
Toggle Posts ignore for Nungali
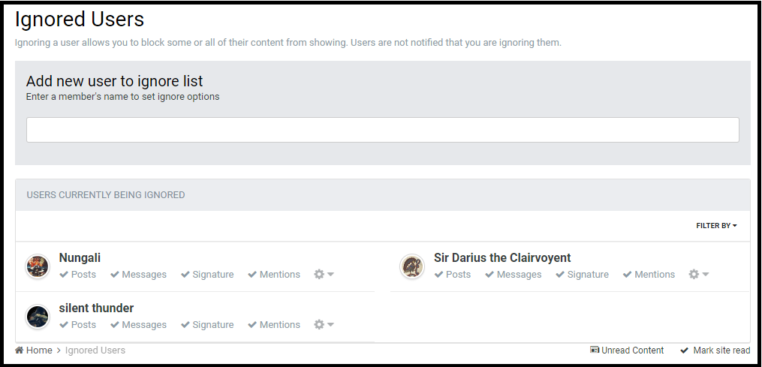78,274
